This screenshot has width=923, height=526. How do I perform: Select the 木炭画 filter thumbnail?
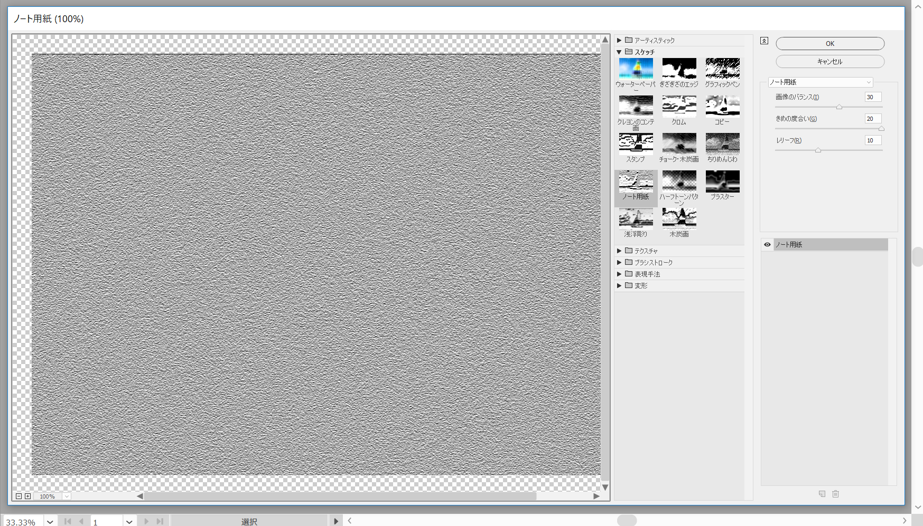679,219
